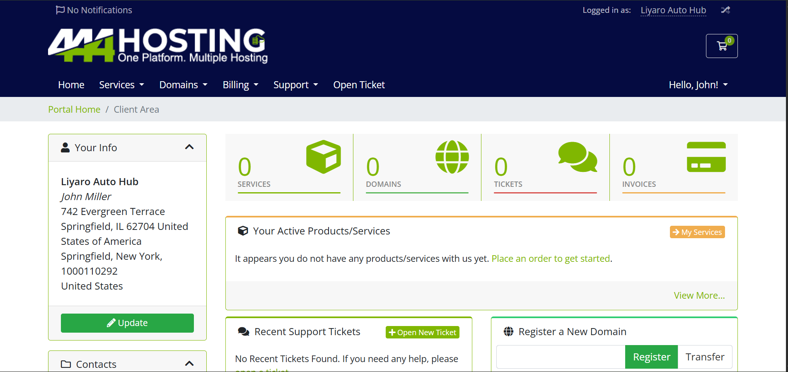Click the Invoices credit card icon

point(706,157)
